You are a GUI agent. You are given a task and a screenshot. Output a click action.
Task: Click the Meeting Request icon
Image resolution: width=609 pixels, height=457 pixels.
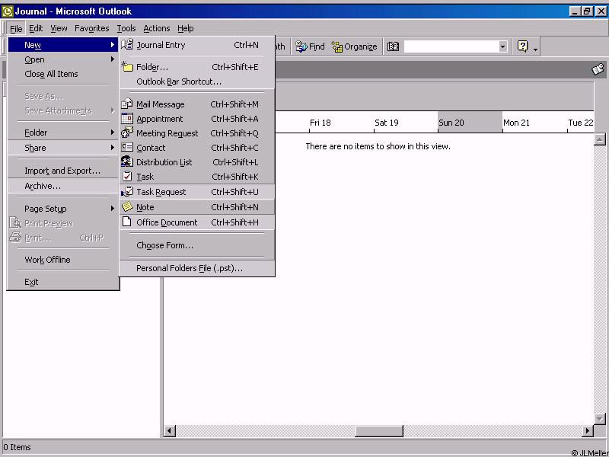pyautogui.click(x=128, y=133)
